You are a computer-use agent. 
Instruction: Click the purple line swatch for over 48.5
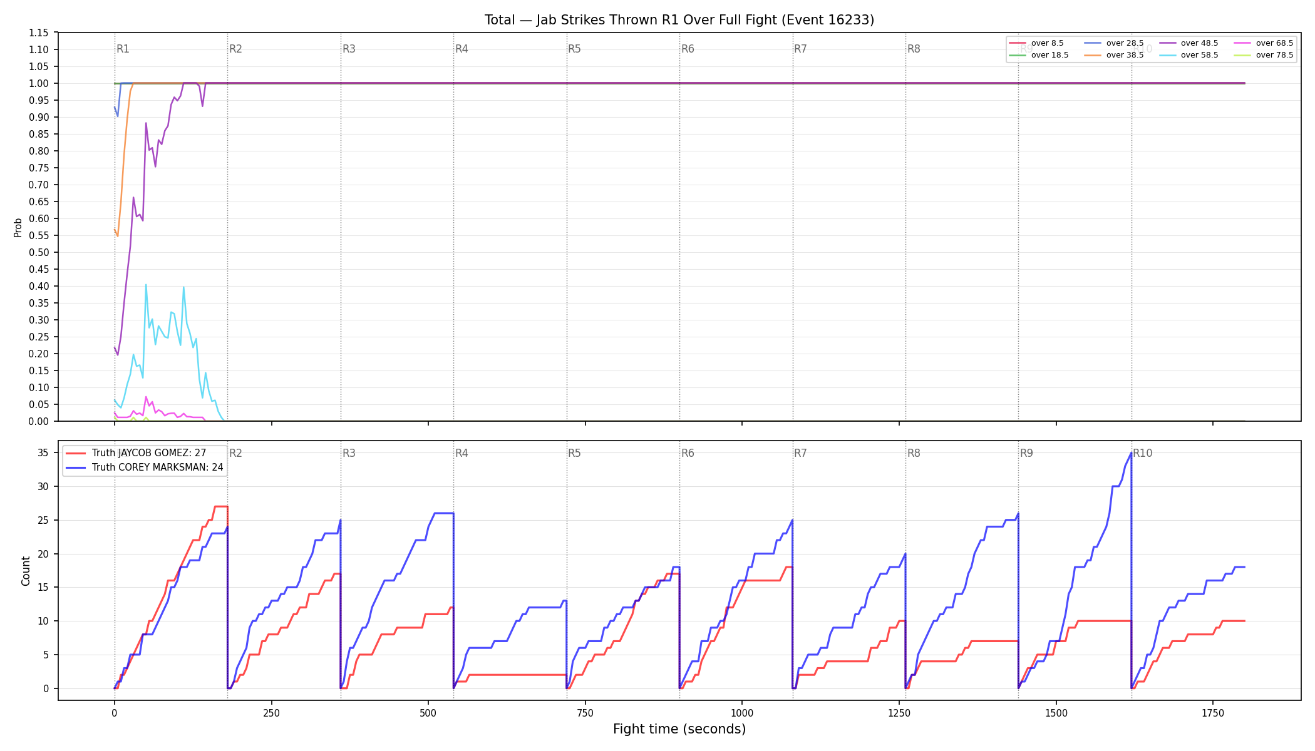tap(1167, 43)
